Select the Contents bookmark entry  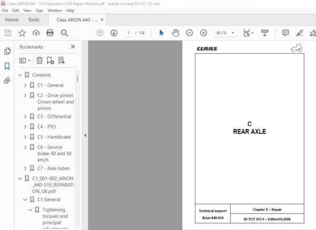(42, 75)
